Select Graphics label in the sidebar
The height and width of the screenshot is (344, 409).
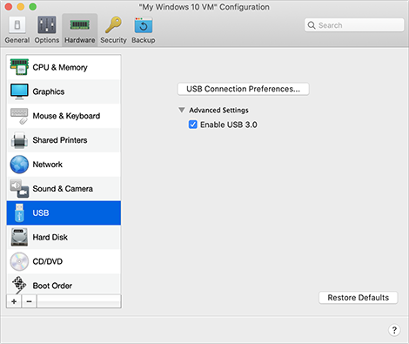(49, 91)
